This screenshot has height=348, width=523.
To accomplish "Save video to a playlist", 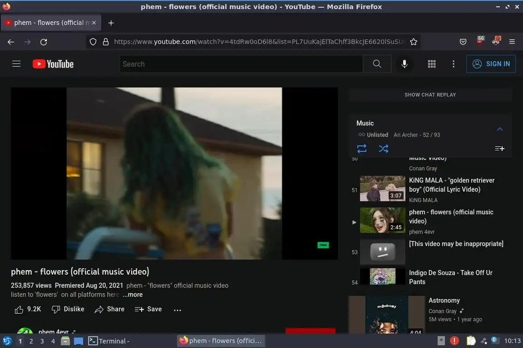I will (148, 309).
